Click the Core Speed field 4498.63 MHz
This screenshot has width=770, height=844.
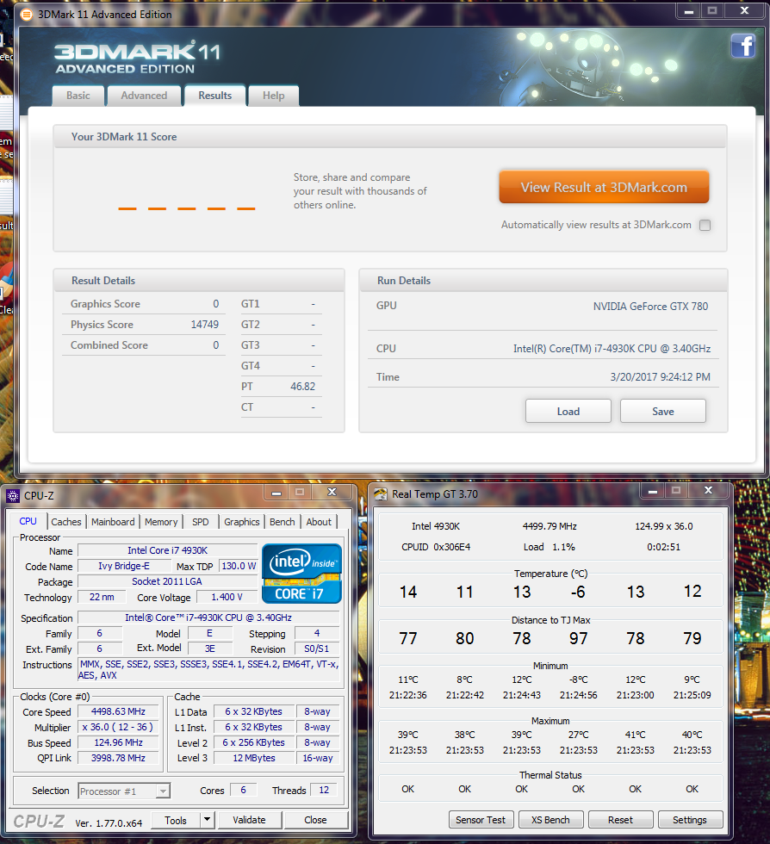pyautogui.click(x=118, y=711)
